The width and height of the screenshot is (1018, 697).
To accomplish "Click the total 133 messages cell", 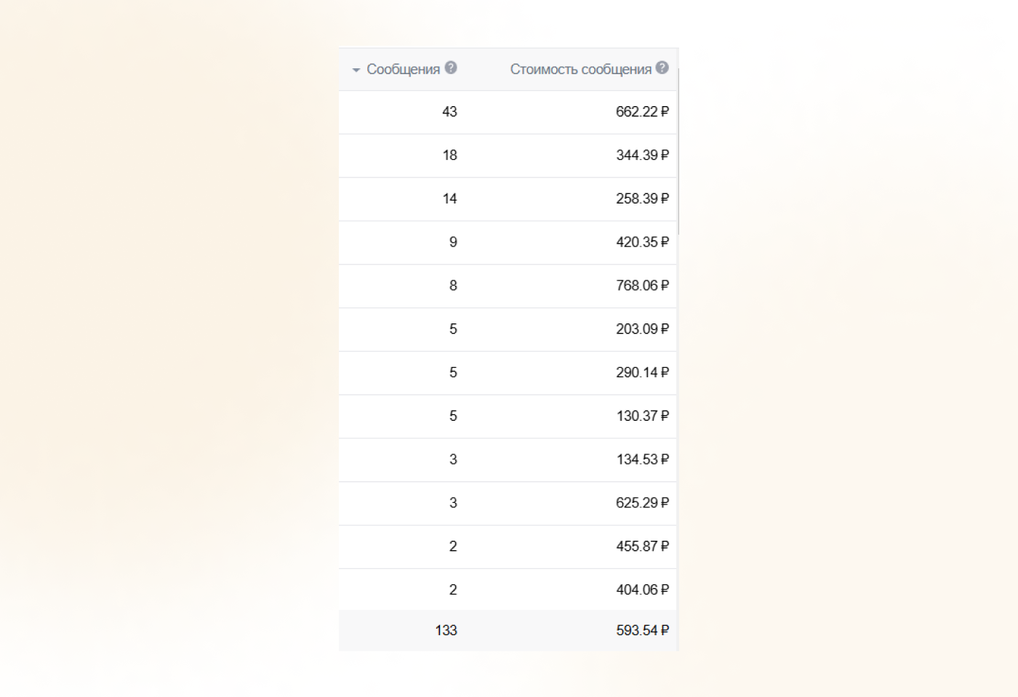I will (x=446, y=631).
